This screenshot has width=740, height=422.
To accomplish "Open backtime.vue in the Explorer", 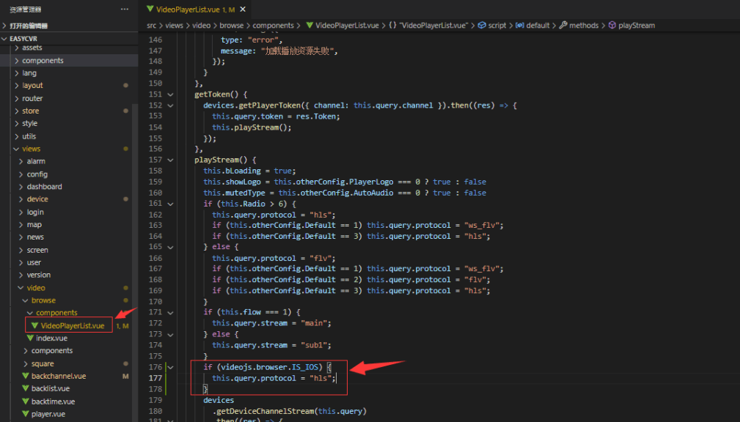I will click(53, 401).
